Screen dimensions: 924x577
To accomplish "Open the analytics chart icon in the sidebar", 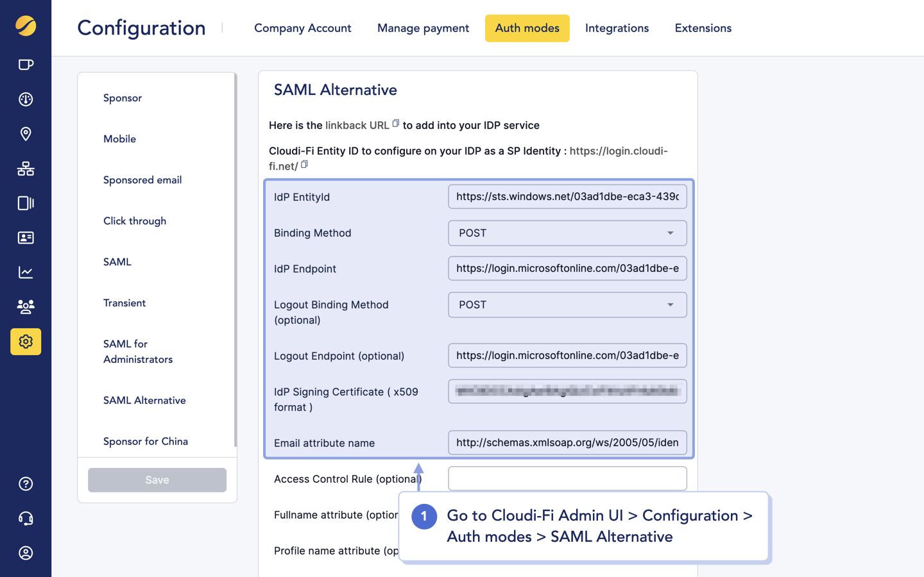I will pos(26,272).
